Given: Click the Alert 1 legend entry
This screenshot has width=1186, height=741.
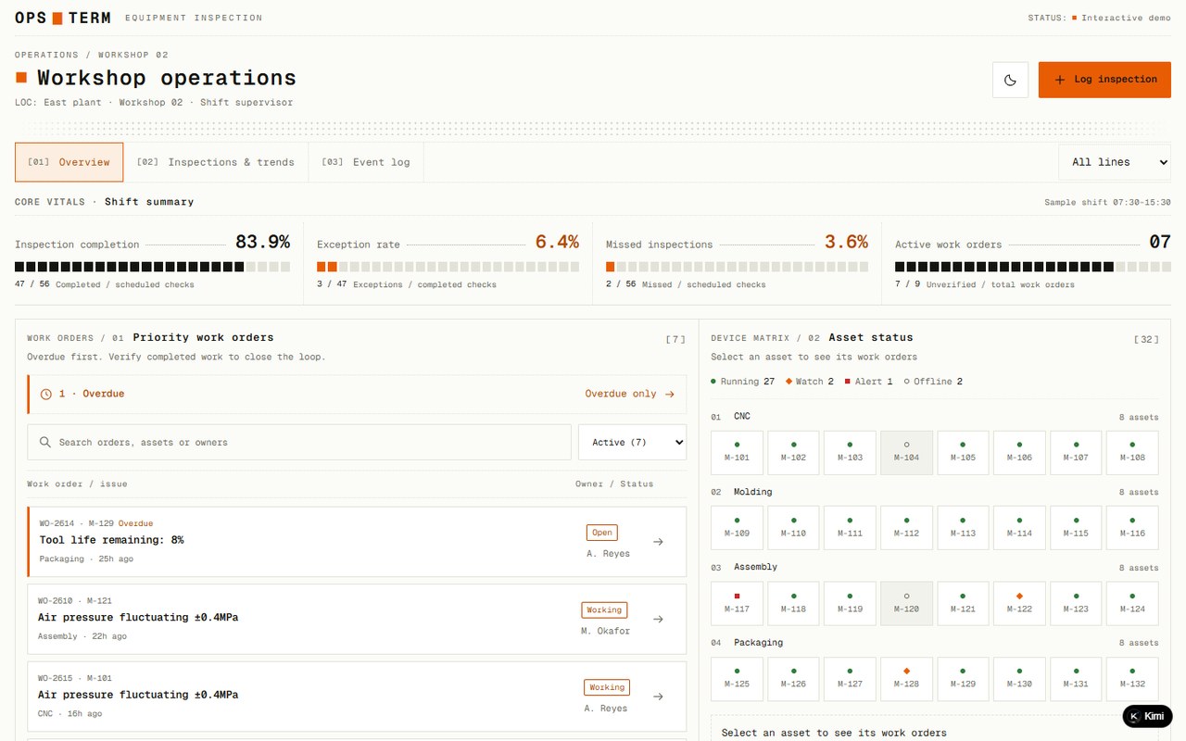Looking at the screenshot, I should 868,382.
